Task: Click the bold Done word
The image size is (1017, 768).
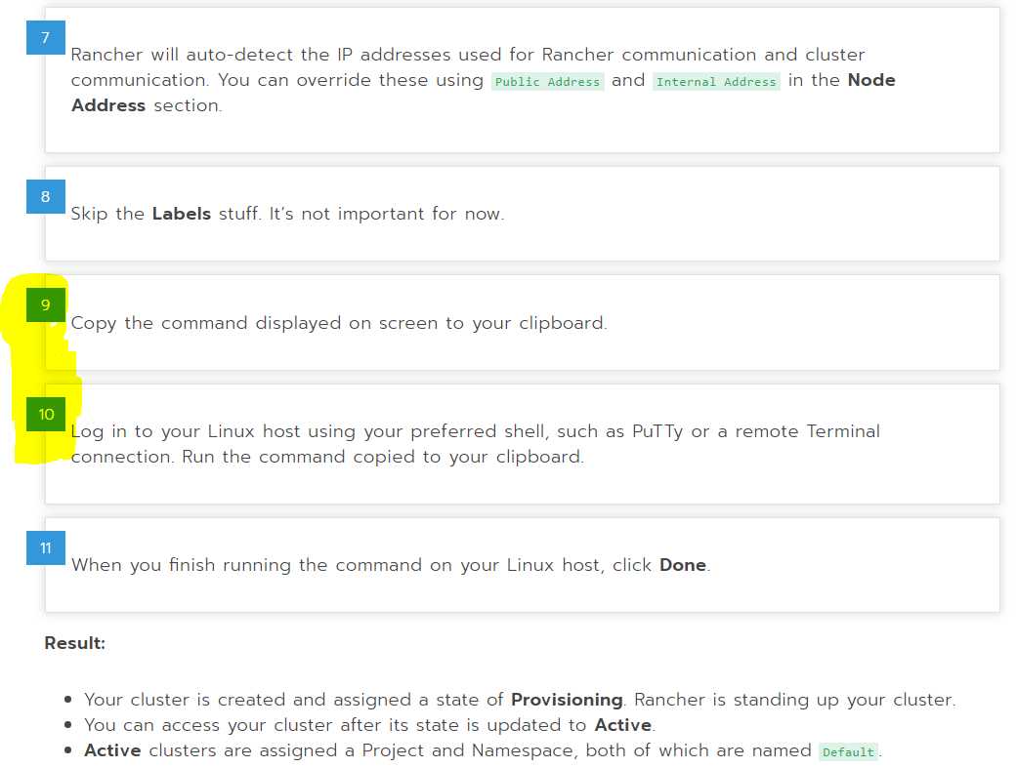Action: point(682,564)
